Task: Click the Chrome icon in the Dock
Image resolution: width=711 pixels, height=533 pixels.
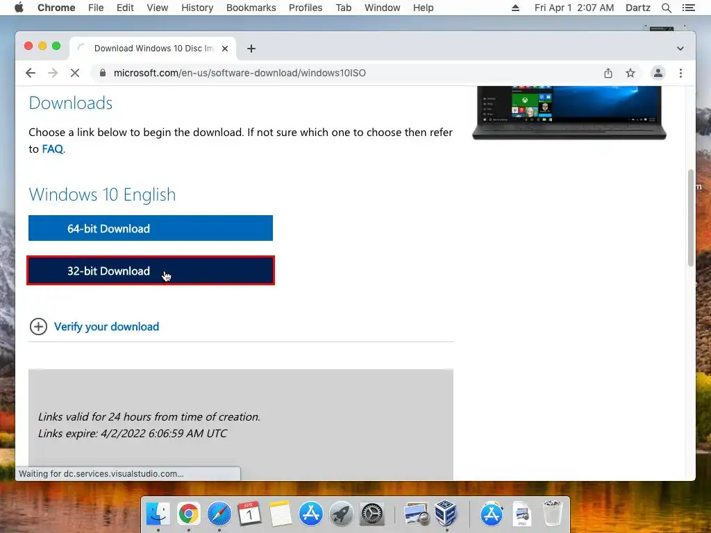Action: 189,514
